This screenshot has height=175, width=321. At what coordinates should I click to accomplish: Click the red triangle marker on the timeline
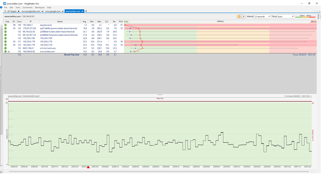click(x=88, y=167)
